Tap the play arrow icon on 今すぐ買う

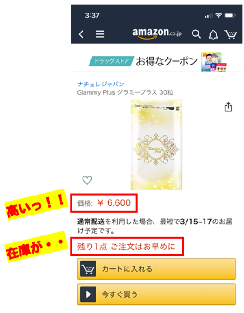pyautogui.click(x=88, y=294)
